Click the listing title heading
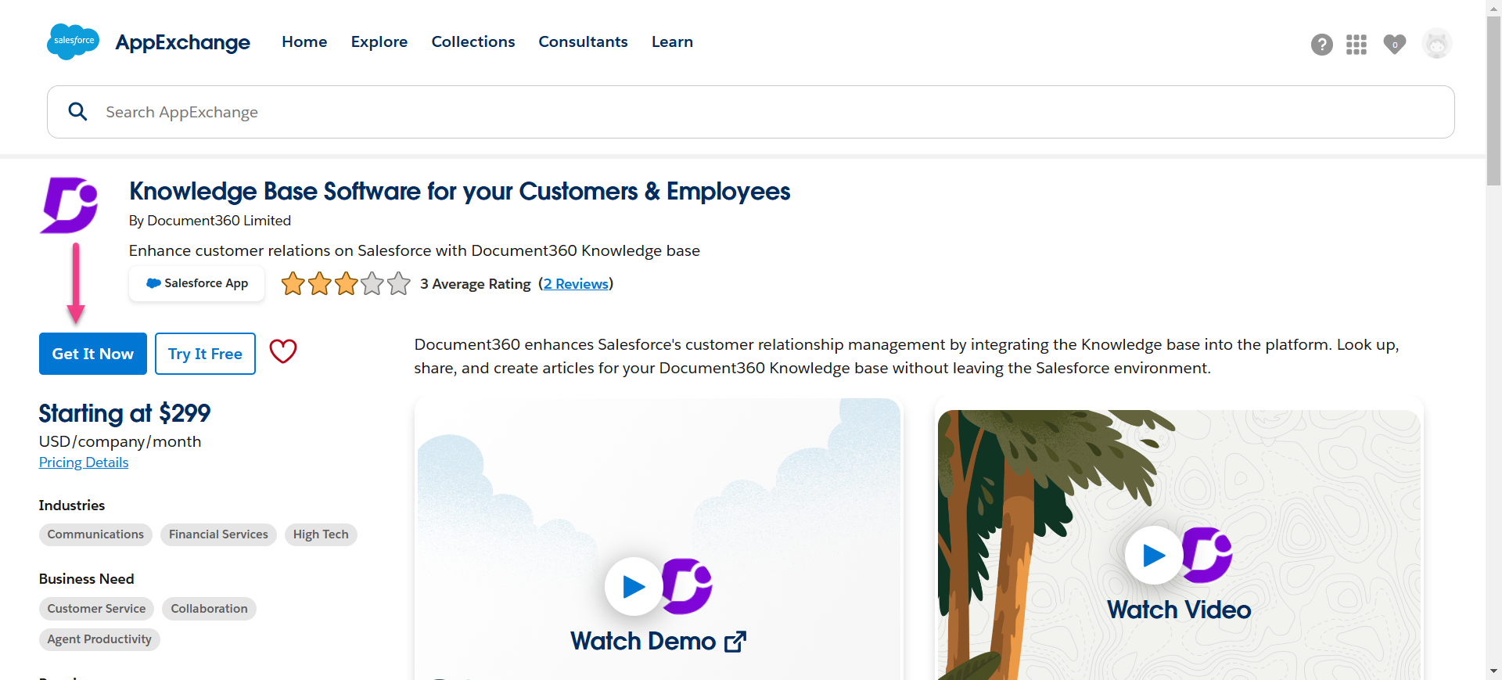Viewport: 1502px width, 680px height. click(459, 192)
